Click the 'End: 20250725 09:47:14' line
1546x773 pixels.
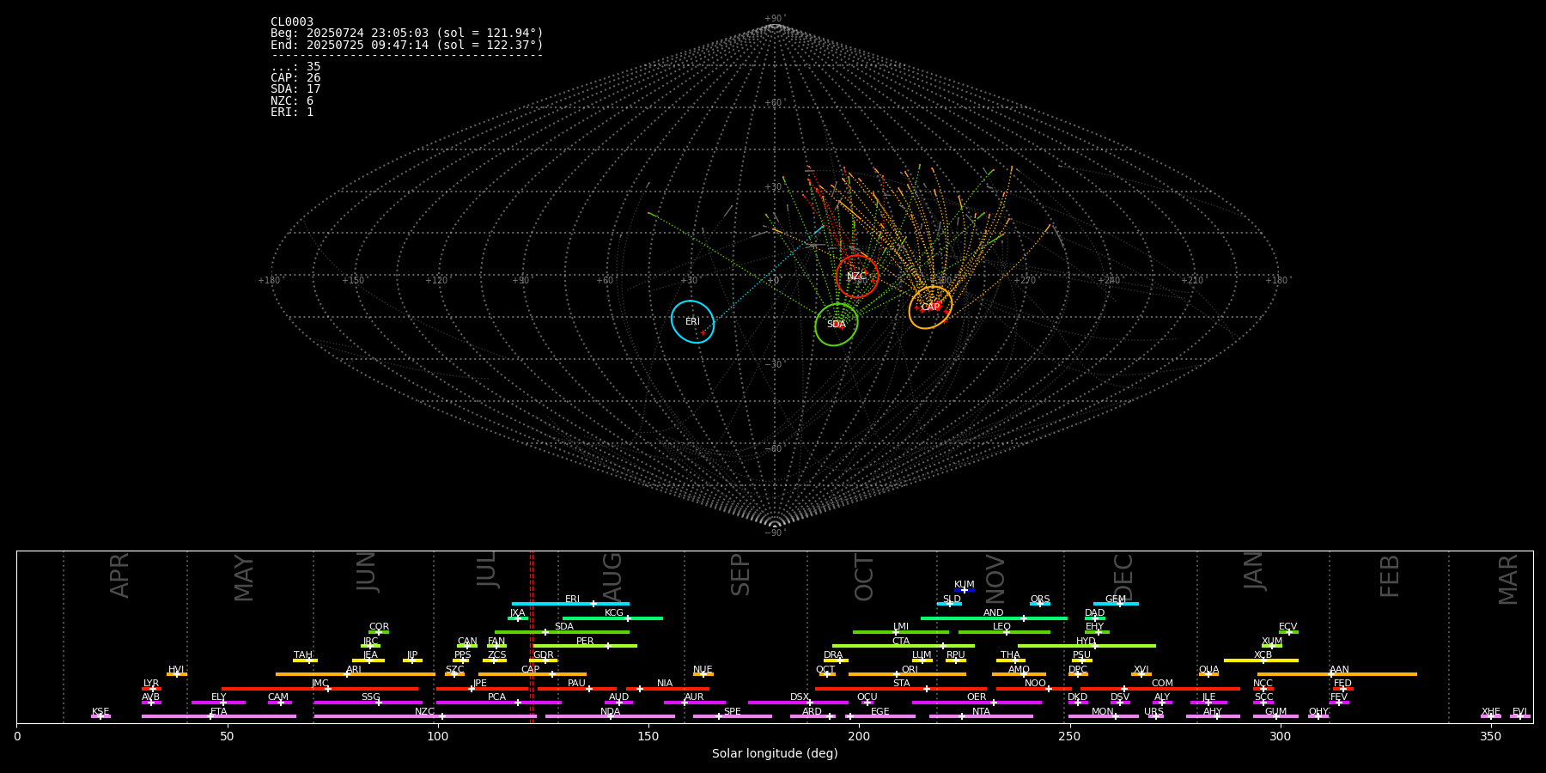coord(407,45)
